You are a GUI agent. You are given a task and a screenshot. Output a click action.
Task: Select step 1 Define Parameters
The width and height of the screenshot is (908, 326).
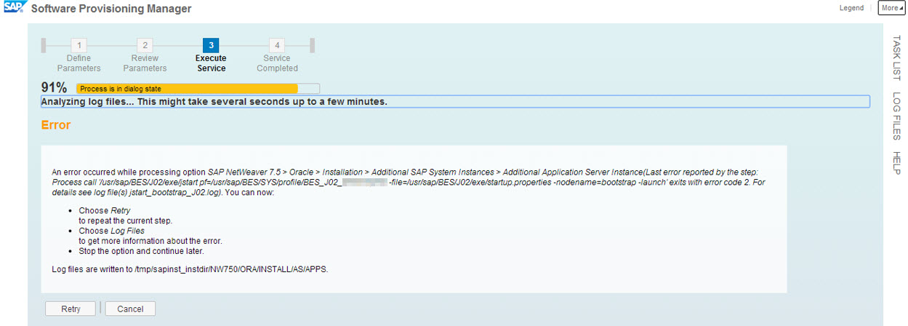click(x=79, y=55)
